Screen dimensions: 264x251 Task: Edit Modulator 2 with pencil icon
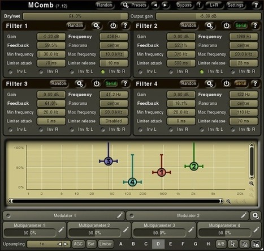click(x=244, y=215)
